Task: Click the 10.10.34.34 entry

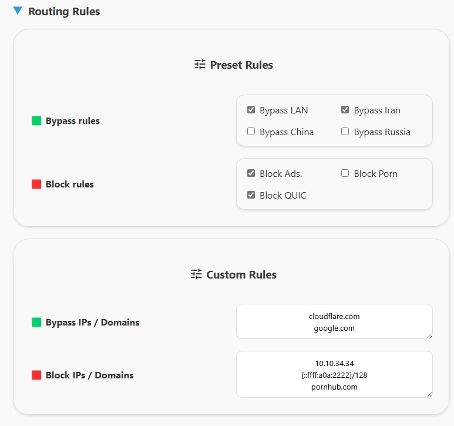Action: click(x=334, y=363)
